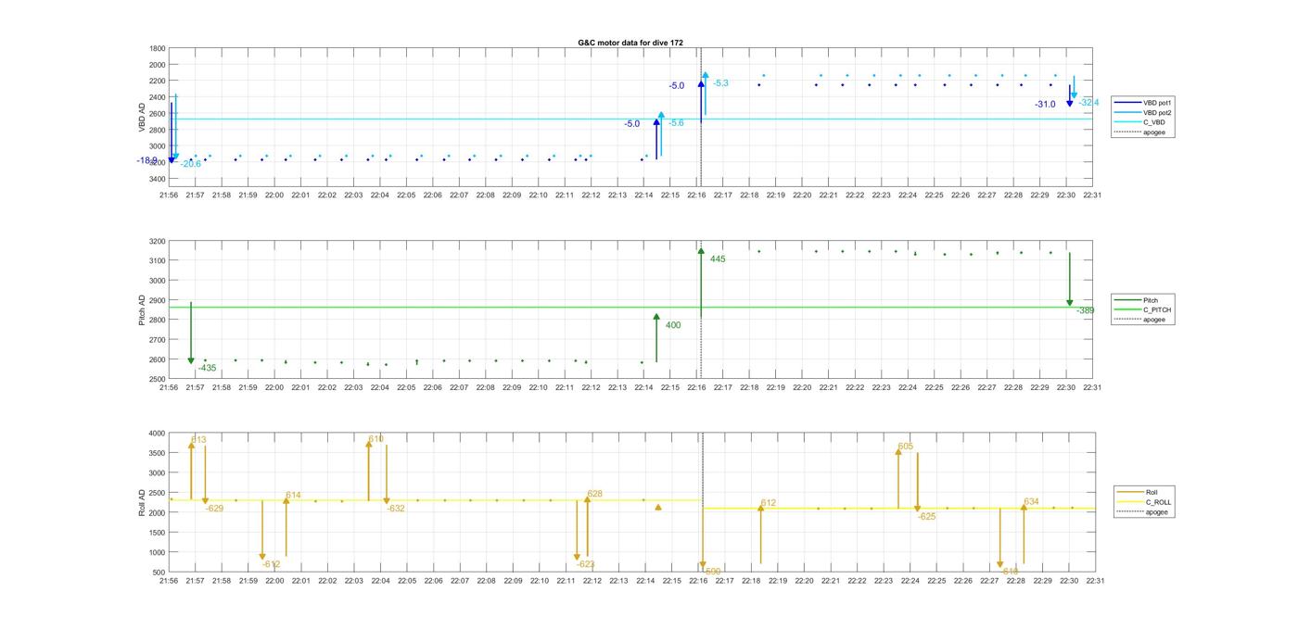Click the 612 roll move label

coord(769,503)
